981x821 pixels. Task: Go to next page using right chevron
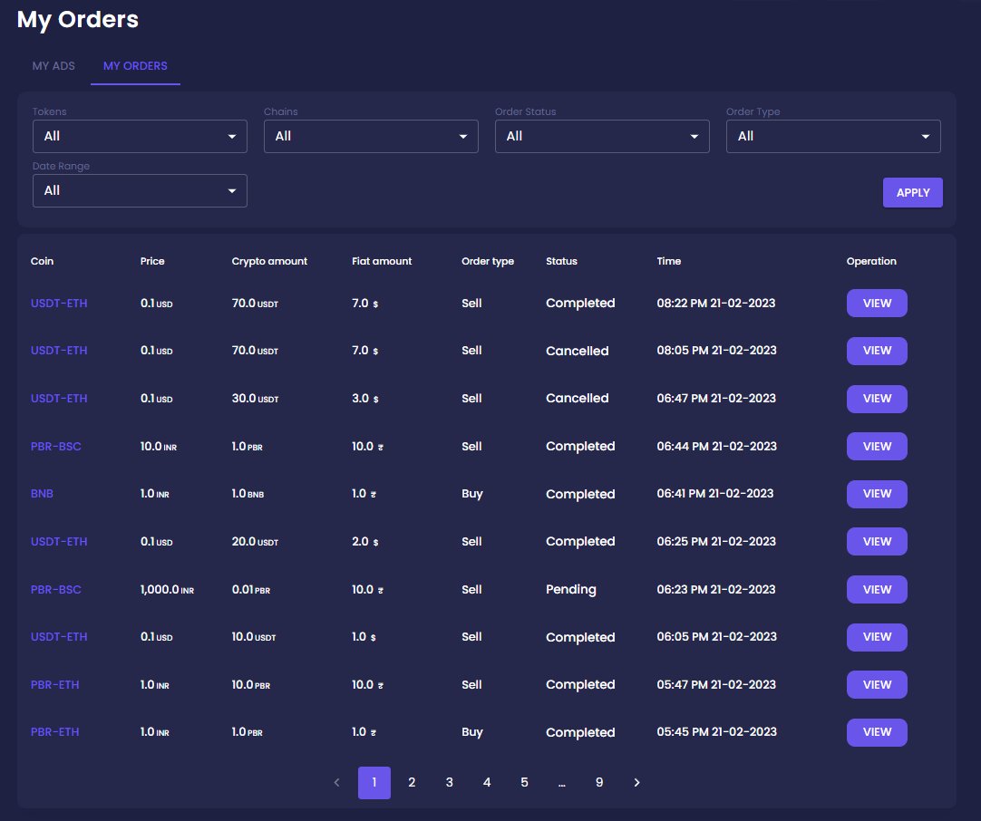[x=636, y=782]
